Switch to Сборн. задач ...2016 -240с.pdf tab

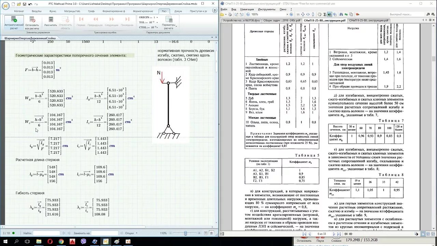[x=281, y=20]
